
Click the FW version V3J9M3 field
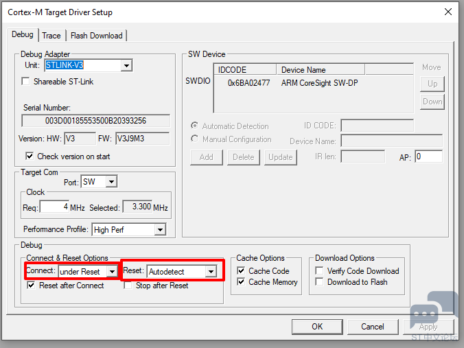142,139
